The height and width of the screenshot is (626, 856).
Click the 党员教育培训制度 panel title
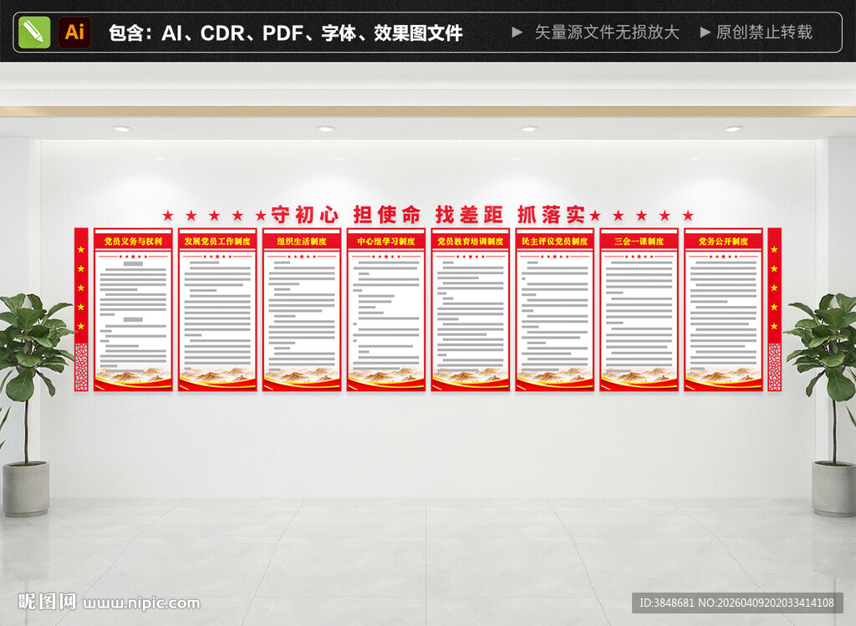click(x=471, y=242)
